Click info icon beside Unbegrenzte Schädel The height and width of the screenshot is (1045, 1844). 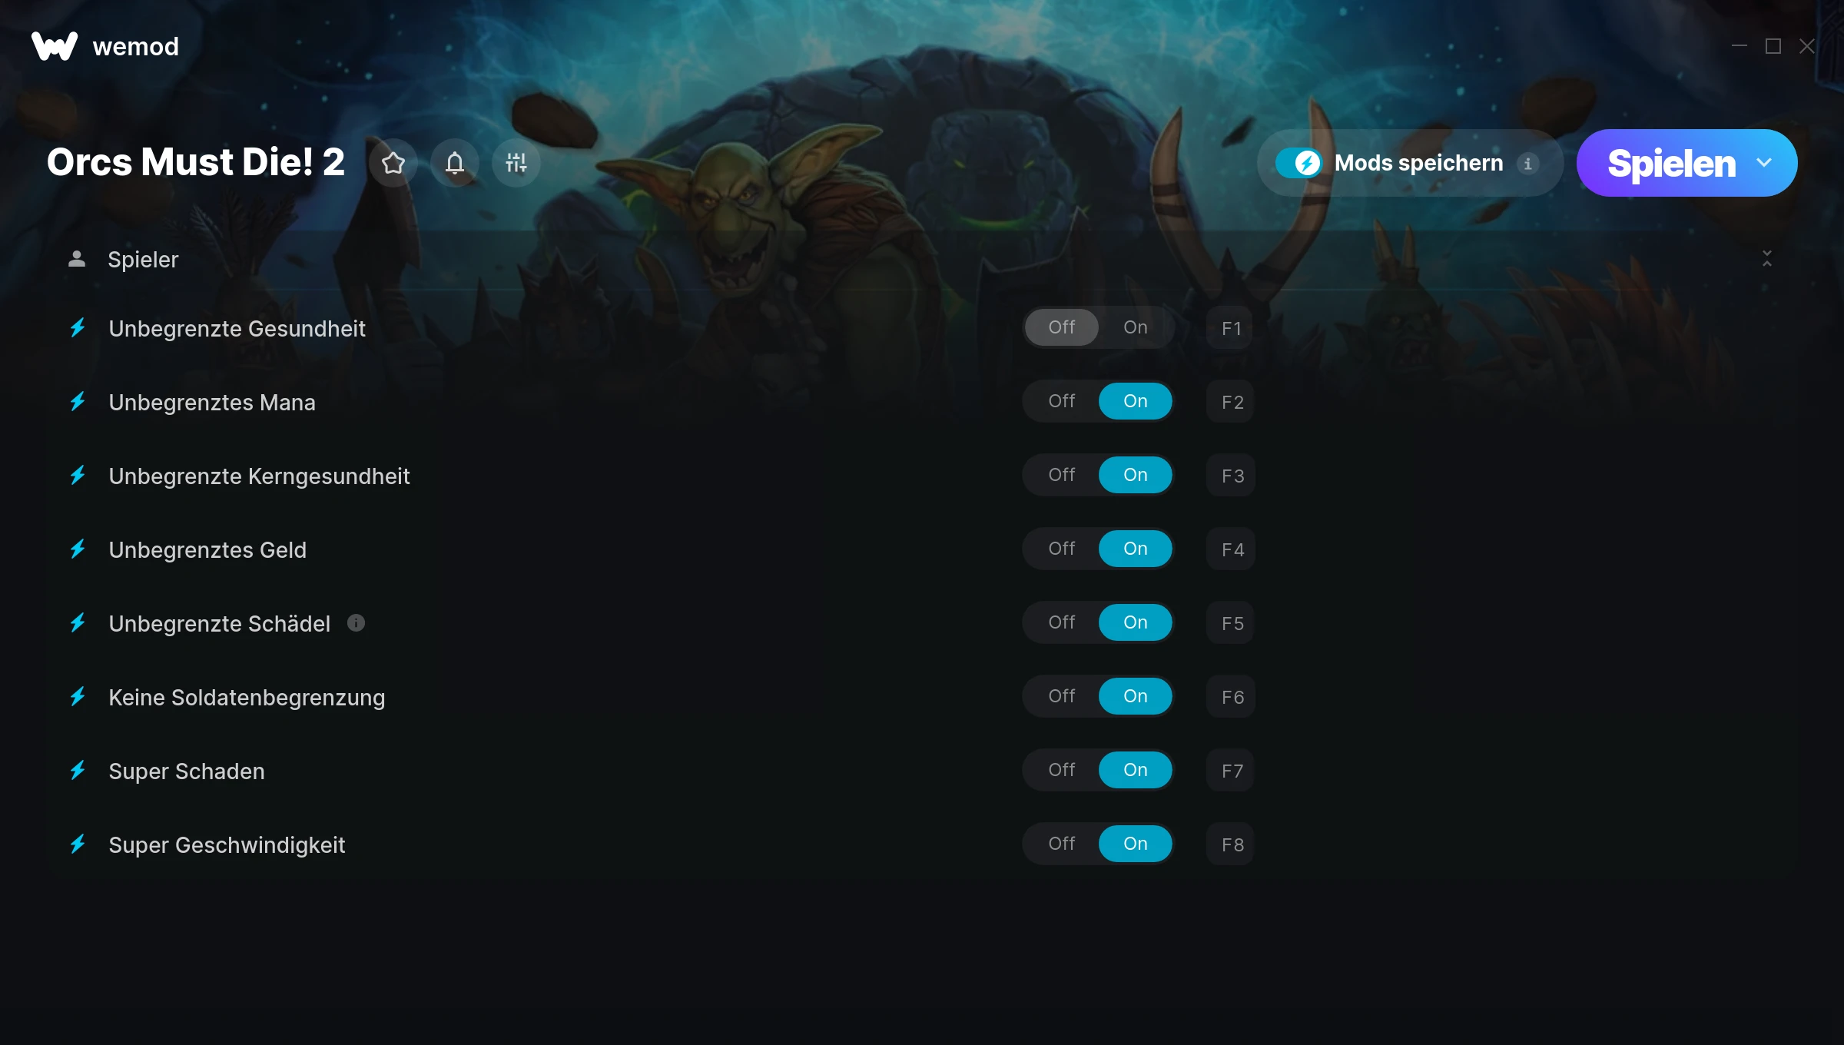(x=356, y=623)
